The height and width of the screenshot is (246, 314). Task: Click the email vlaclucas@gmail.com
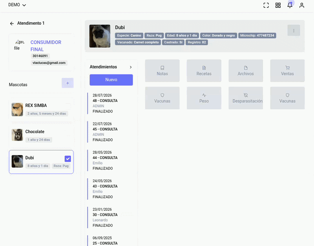pyautogui.click(x=49, y=63)
